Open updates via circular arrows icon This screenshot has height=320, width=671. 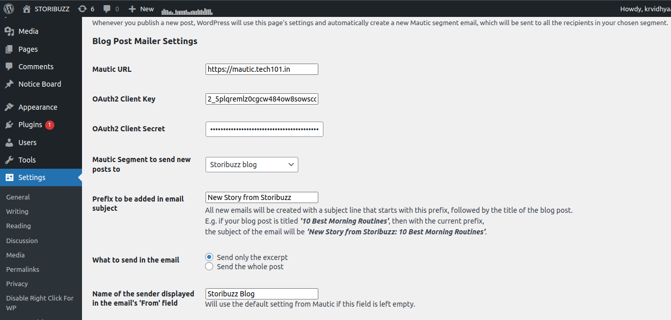click(x=82, y=9)
